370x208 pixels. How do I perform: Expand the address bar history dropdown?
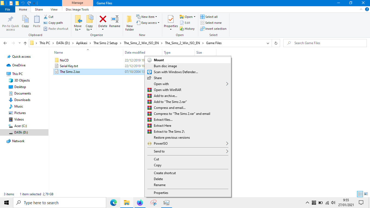pos(268,43)
